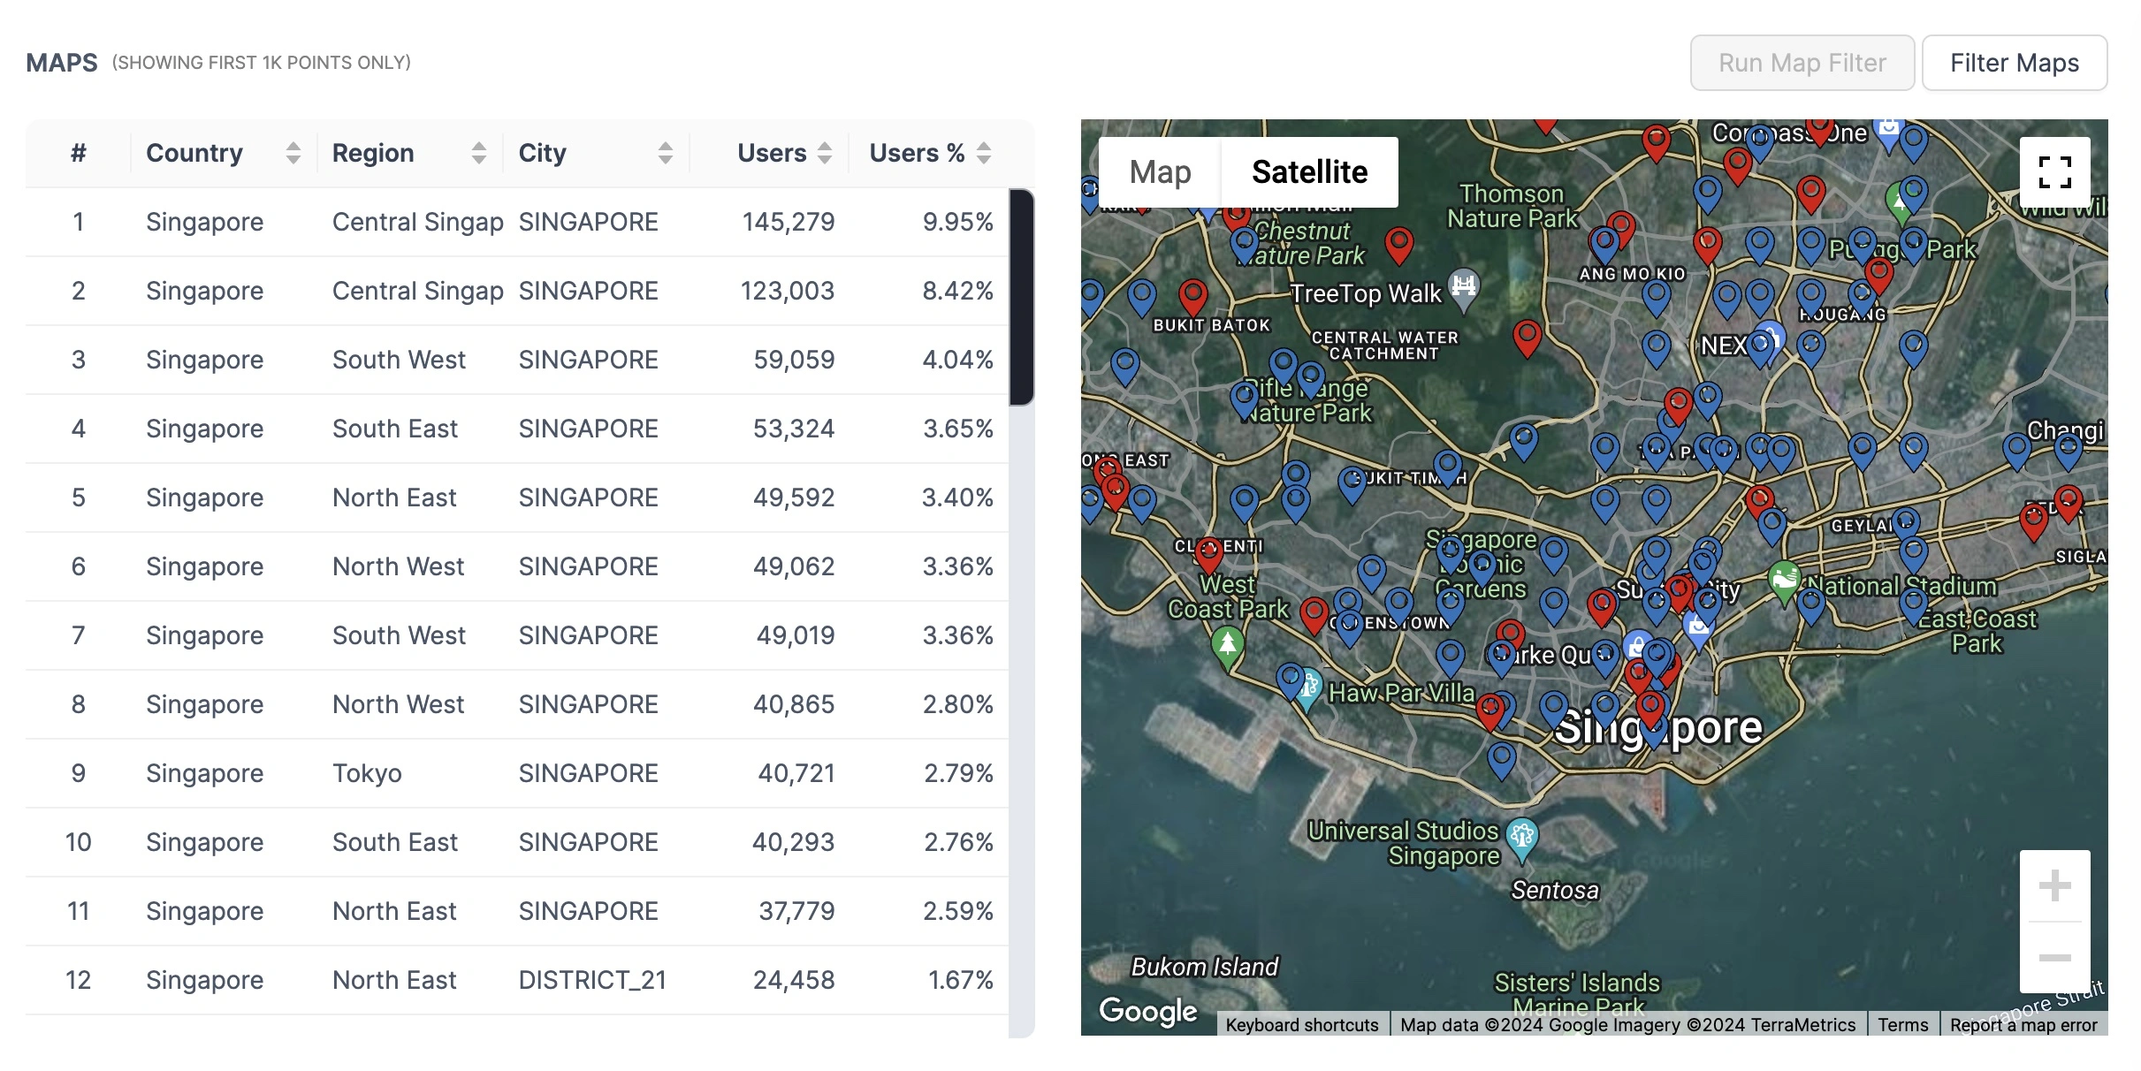Screen dimensions: 2141x1071
Task: Click the Bukom Island map label
Action: click(x=1204, y=967)
